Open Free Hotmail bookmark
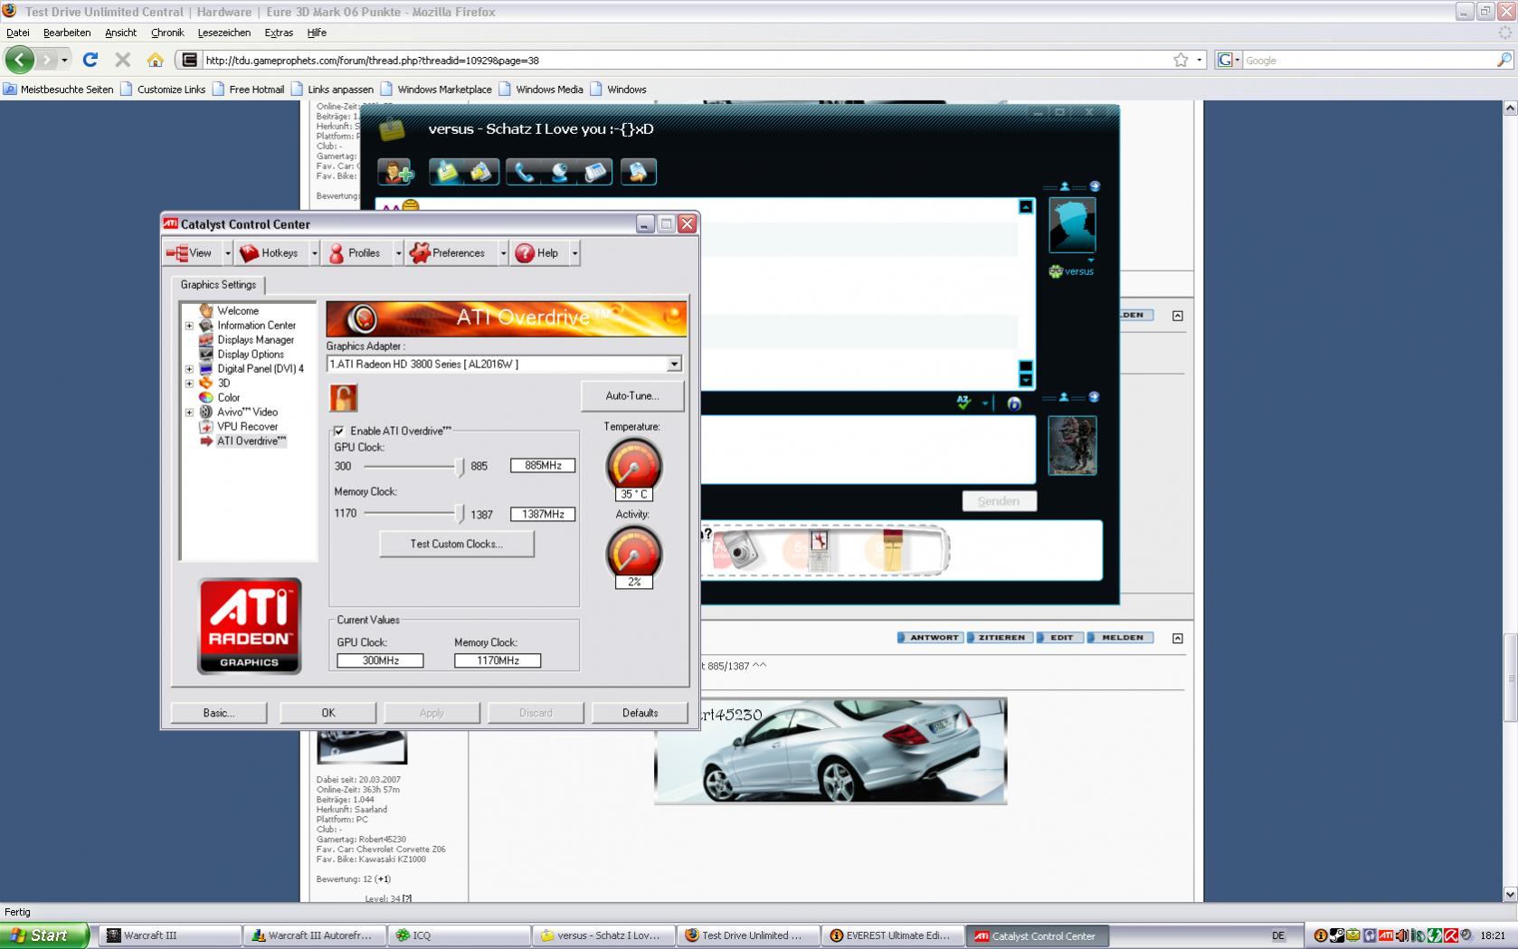The image size is (1518, 949). pos(248,90)
